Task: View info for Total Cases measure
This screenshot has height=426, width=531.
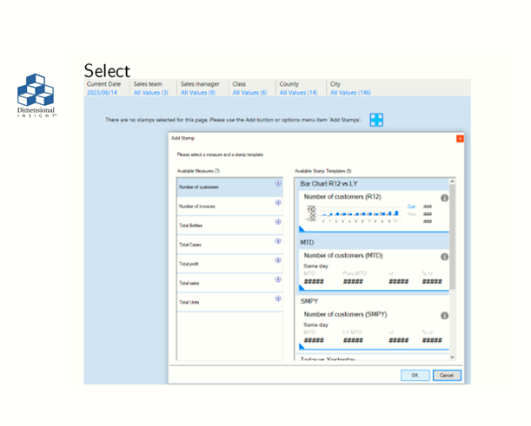Action: 278,241
